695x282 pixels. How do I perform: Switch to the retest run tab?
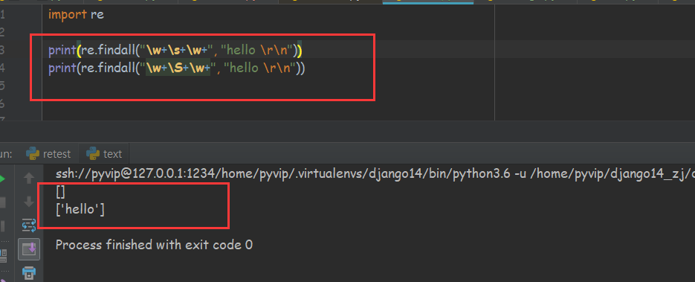coord(48,154)
